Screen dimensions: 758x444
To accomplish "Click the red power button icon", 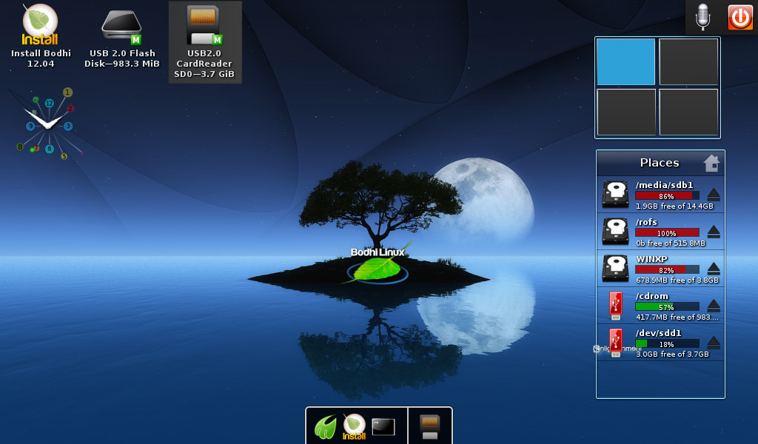I will click(x=739, y=18).
